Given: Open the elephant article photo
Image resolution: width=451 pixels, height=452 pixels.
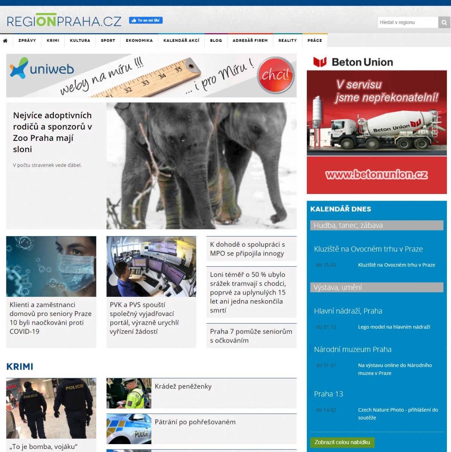Looking at the screenshot, I should 201,166.
